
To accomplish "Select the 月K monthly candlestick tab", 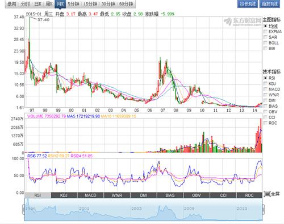I will (x=60, y=4).
